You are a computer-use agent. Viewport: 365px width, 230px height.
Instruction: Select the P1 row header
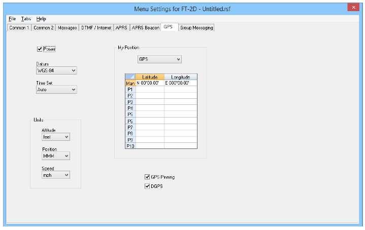pyautogui.click(x=130, y=90)
